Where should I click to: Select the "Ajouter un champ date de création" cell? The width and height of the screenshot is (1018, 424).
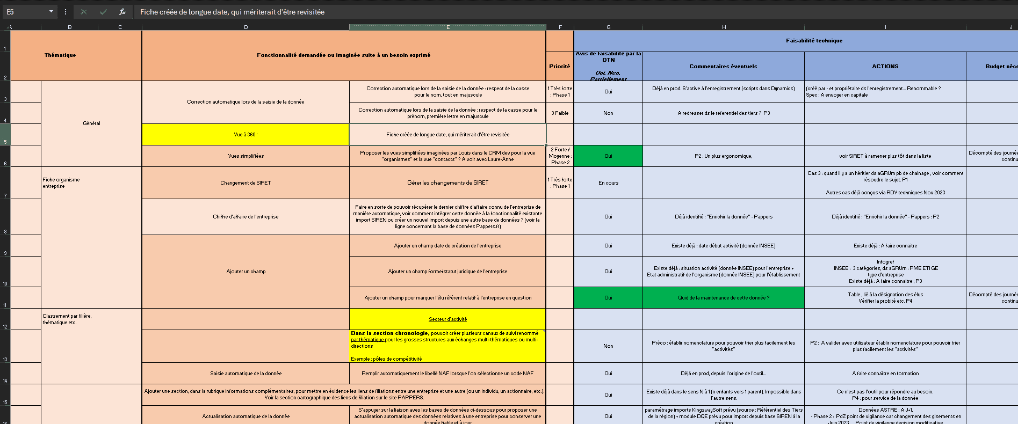point(447,246)
